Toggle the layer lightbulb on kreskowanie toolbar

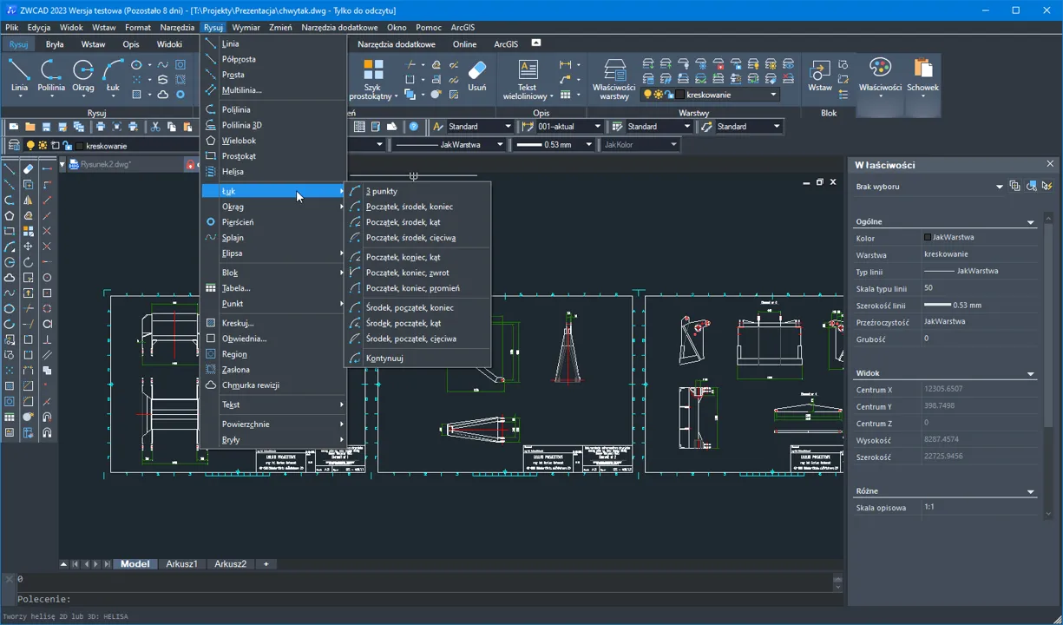point(30,146)
